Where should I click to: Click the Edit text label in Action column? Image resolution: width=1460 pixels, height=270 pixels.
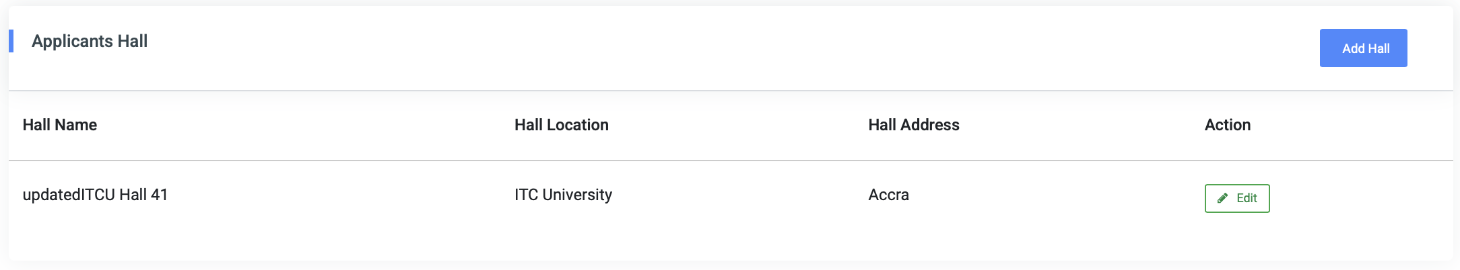(x=1247, y=198)
